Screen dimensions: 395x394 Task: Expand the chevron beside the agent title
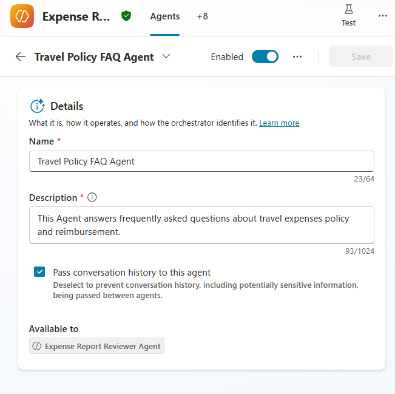click(166, 57)
